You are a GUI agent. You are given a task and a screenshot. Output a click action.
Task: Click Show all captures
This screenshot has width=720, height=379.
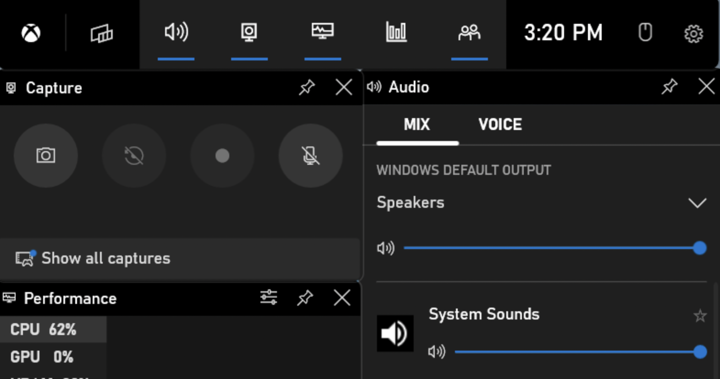pyautogui.click(x=105, y=258)
